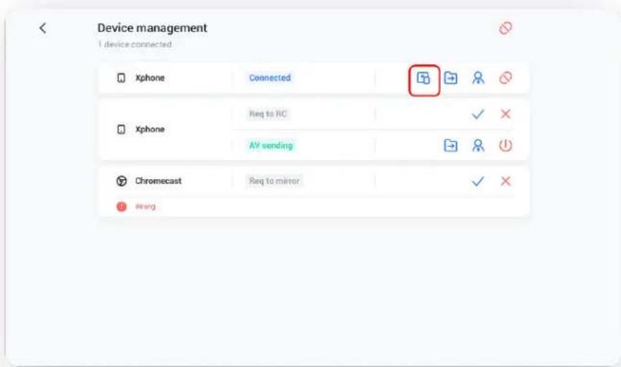Click phone icon of second Xphone
621x367 pixels.
121,129
